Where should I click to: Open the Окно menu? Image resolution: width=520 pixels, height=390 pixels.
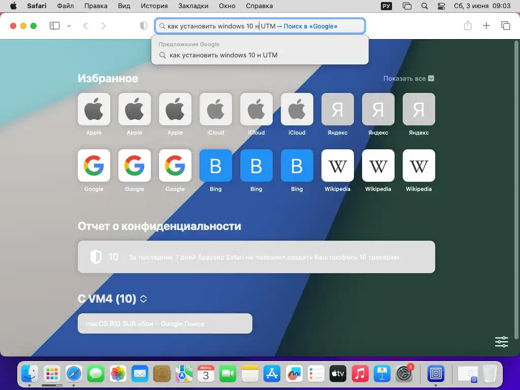coord(227,6)
